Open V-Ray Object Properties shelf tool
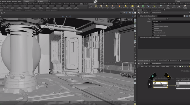190x105 pixels. point(20,7)
